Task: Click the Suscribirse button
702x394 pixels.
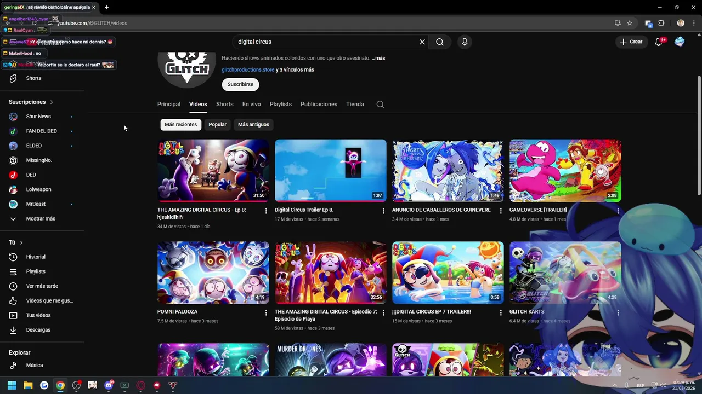Action: click(x=240, y=84)
